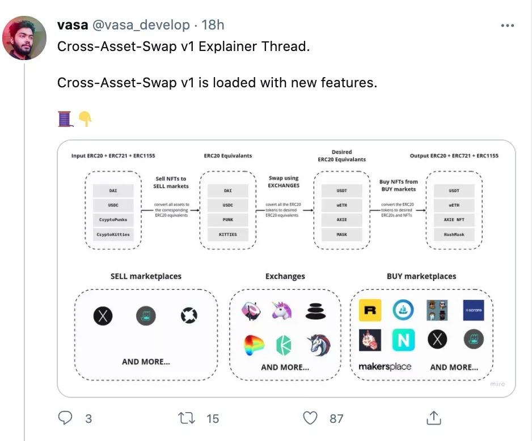Open the diagram image in the tweet
The height and width of the screenshot is (441, 532).
click(286, 268)
